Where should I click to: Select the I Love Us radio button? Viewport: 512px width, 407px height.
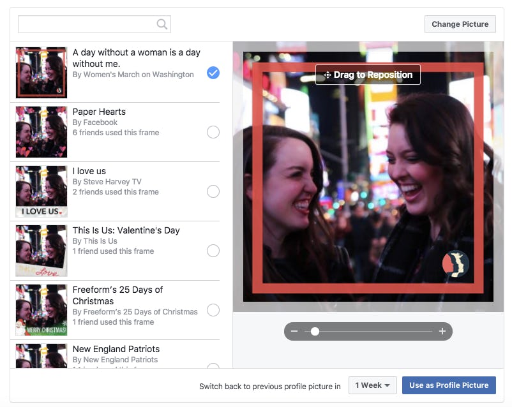pyautogui.click(x=213, y=191)
